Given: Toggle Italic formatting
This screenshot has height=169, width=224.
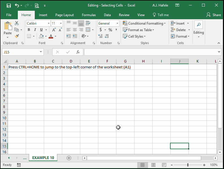Looking at the screenshot, I should pos(35,30).
